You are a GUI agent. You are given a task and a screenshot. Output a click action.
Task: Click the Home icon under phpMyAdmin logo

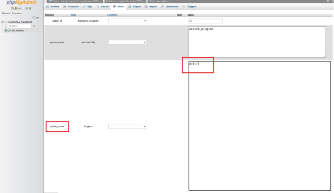click(x=12, y=8)
